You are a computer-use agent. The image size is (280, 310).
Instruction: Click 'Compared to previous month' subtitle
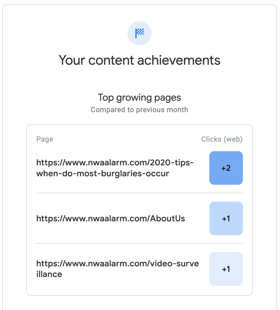tap(139, 110)
